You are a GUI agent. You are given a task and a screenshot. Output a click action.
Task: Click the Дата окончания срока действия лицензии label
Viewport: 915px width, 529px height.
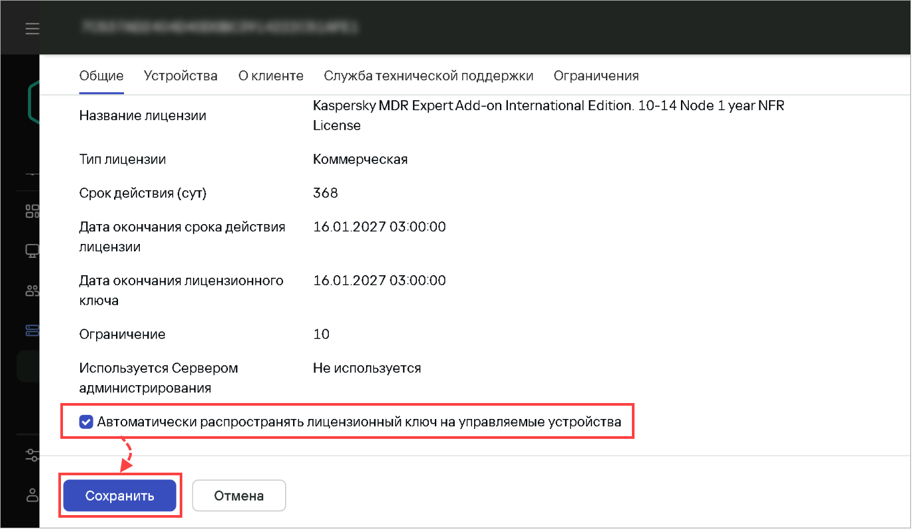[x=182, y=237]
